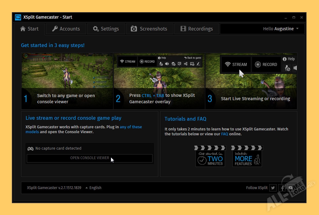The height and width of the screenshot is (215, 319).
Task: Click the Twitter follow icon
Action: coord(273,188)
